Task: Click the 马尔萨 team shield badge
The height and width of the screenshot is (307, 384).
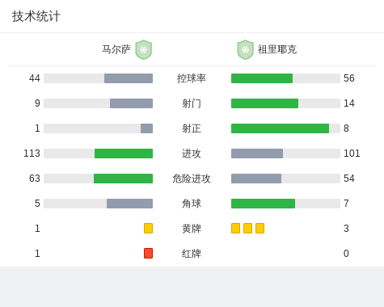Action: coord(144,49)
